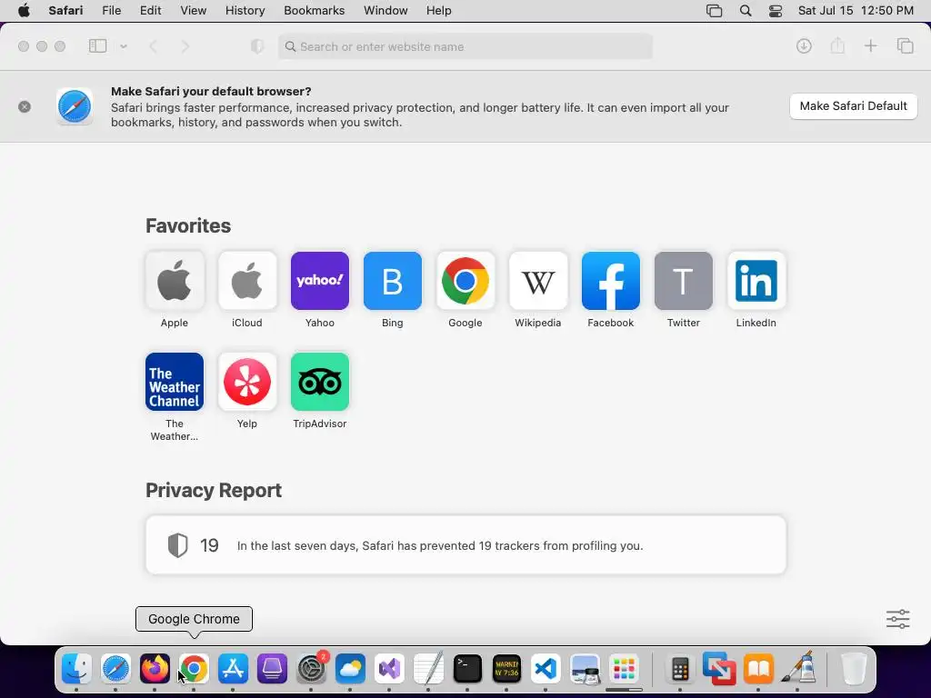Screen dimensions: 931x698
Task: Open the Google favorite tile
Action: 465,281
